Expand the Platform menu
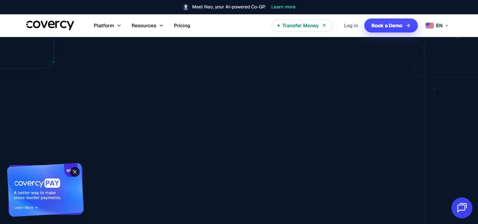Image resolution: width=478 pixels, height=224 pixels. pos(107,26)
